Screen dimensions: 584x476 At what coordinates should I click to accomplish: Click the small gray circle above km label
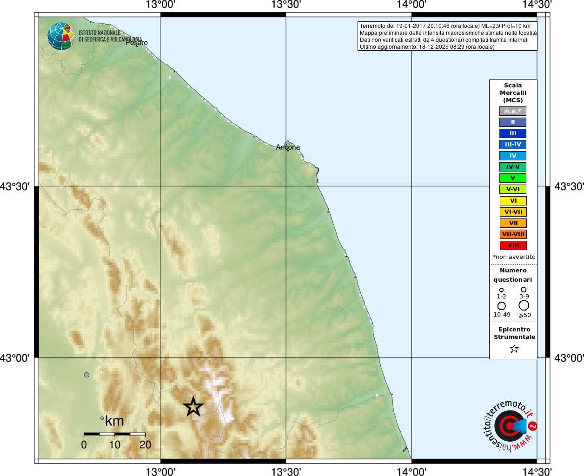102,418
